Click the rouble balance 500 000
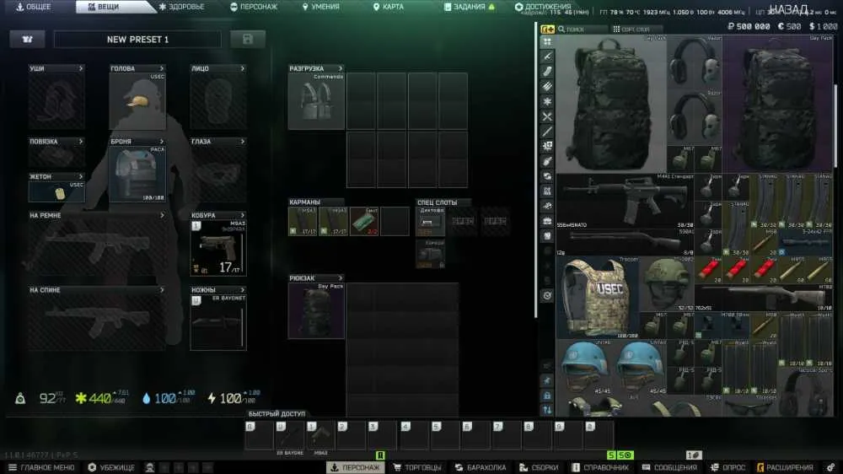 coord(749,26)
